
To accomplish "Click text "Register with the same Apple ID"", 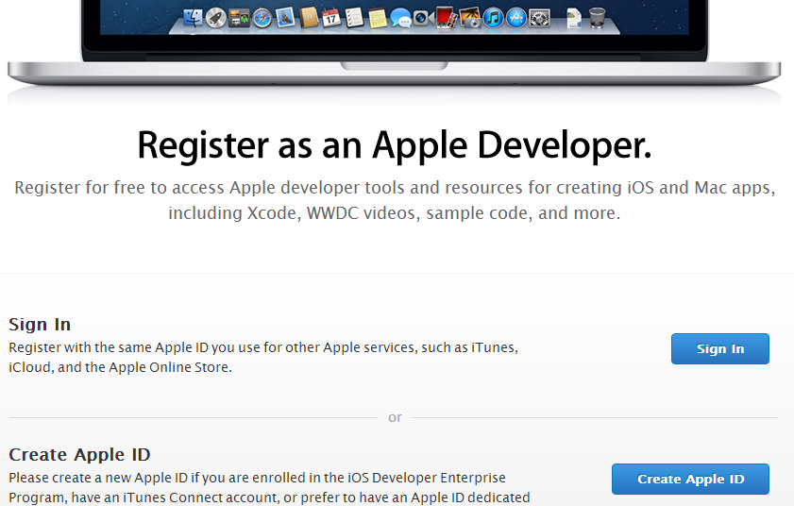I will pos(110,347).
